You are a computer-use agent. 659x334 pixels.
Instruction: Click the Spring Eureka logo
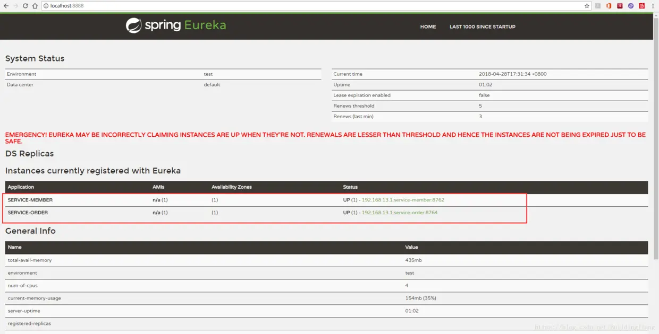tap(176, 25)
